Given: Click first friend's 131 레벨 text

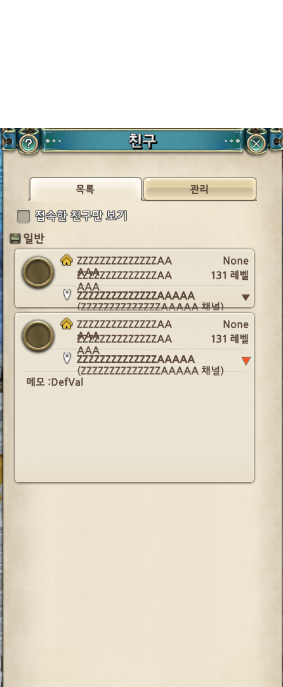Looking at the screenshot, I should click(230, 275).
